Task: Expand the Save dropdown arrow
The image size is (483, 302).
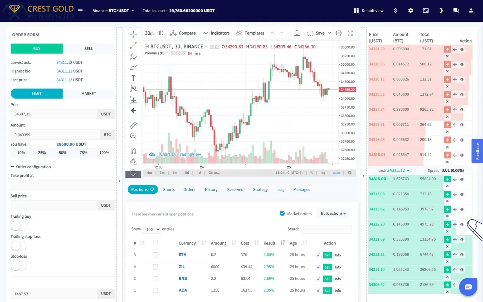Action: (330, 33)
